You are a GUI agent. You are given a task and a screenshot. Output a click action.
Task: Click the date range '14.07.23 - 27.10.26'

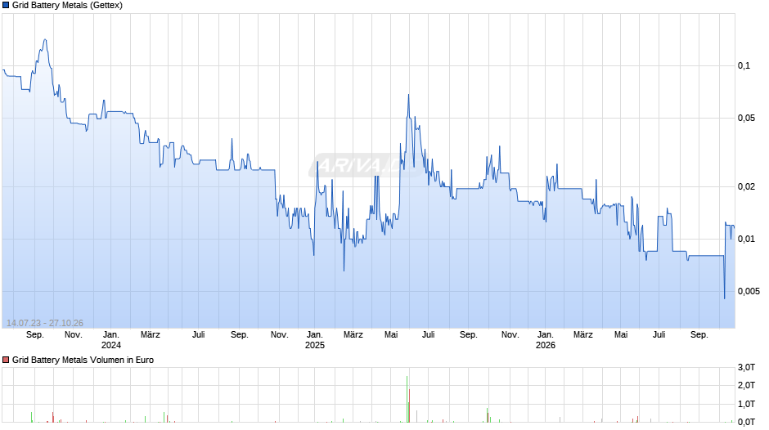click(45, 323)
